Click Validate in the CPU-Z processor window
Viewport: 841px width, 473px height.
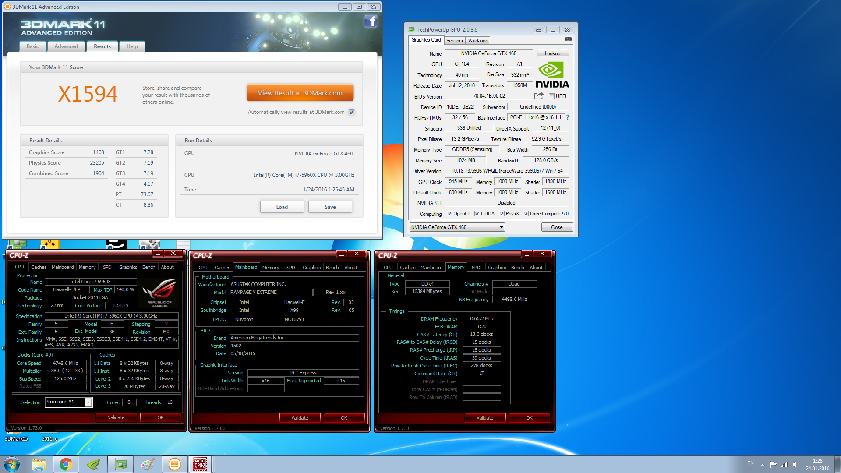pyautogui.click(x=116, y=417)
